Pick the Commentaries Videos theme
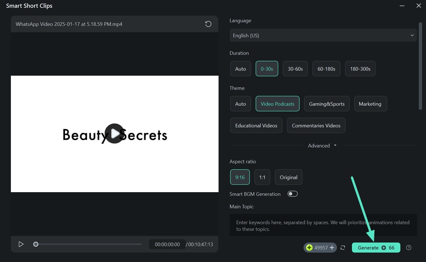The height and width of the screenshot is (262, 426). click(316, 125)
